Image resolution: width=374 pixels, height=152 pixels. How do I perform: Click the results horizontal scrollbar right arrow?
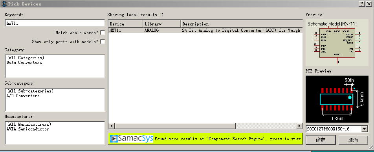pos(299,126)
